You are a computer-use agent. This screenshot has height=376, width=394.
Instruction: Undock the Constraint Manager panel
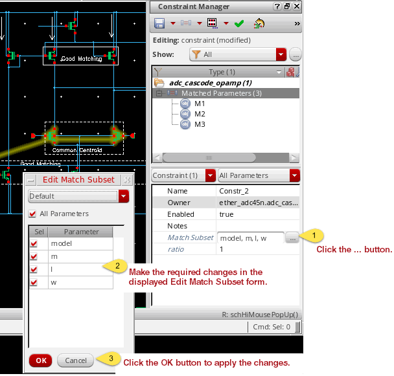pos(287,6)
